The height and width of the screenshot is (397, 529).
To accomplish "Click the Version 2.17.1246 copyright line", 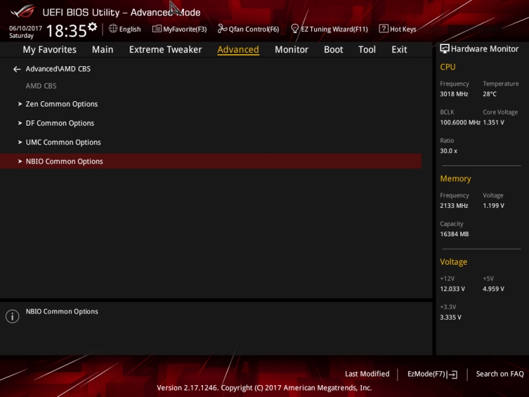I will coord(264,388).
